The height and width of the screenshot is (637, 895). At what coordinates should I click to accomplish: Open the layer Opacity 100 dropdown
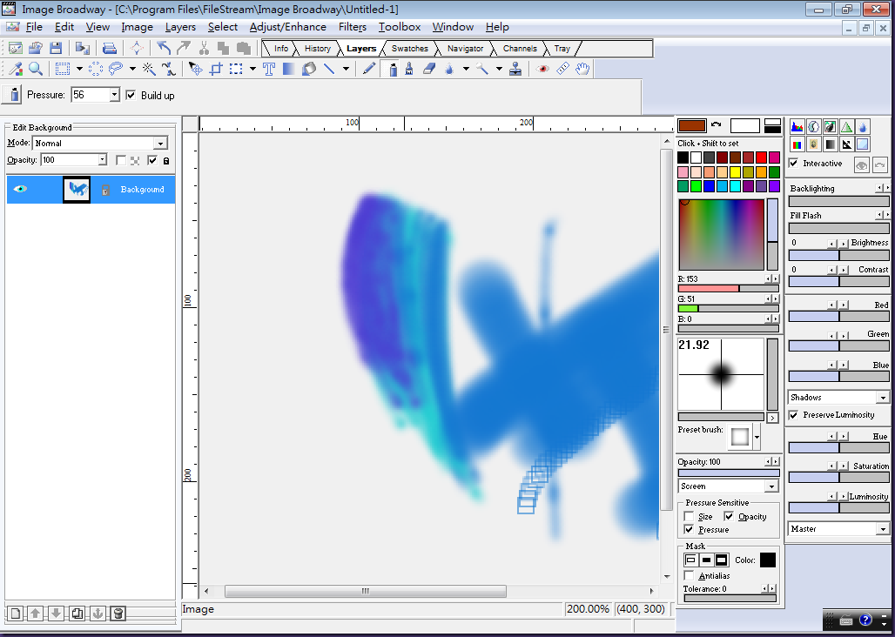coord(102,159)
